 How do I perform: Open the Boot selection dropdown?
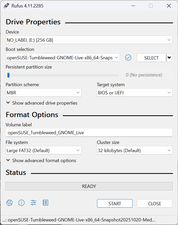[x=63, y=58]
